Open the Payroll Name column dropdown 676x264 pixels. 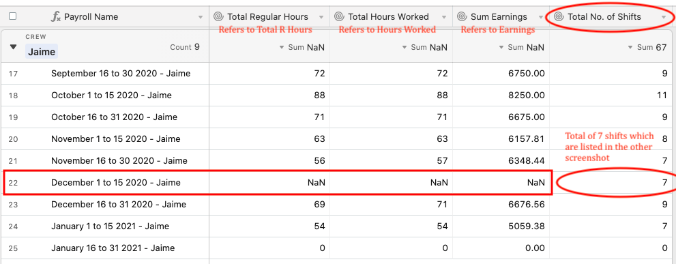click(x=201, y=17)
